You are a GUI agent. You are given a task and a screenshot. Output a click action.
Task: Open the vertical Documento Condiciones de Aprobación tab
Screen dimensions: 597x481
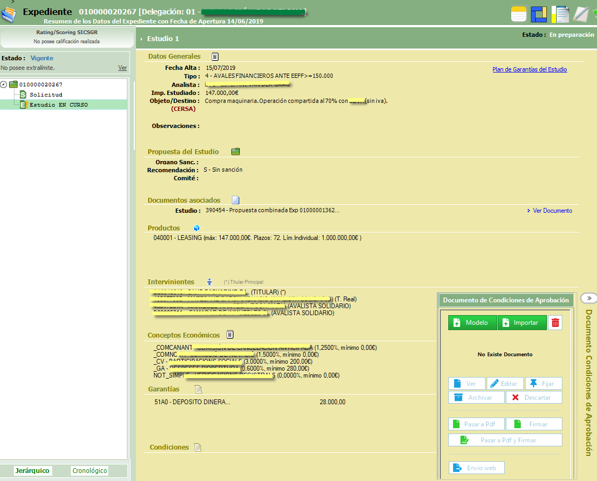(589, 382)
